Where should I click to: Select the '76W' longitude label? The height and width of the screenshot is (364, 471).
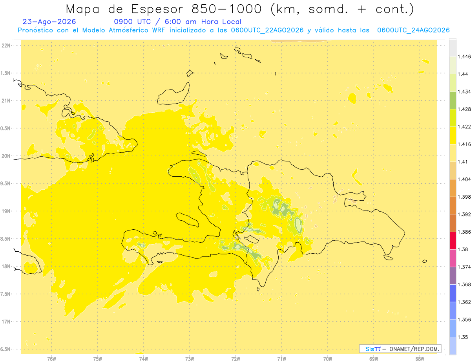tap(51, 359)
